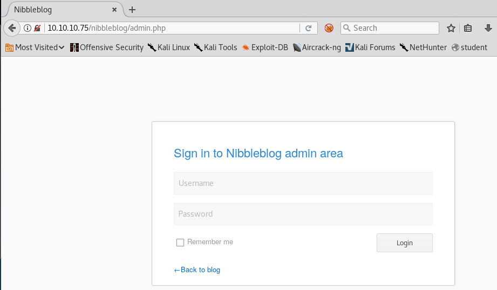This screenshot has width=497, height=290.
Task: Follow the Back to blog link
Action: [x=197, y=270]
